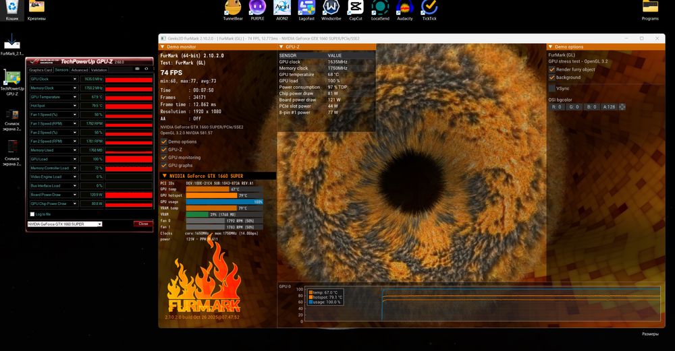Click the Размеры label at bottom right
This screenshot has height=351, width=675.
tap(650, 333)
